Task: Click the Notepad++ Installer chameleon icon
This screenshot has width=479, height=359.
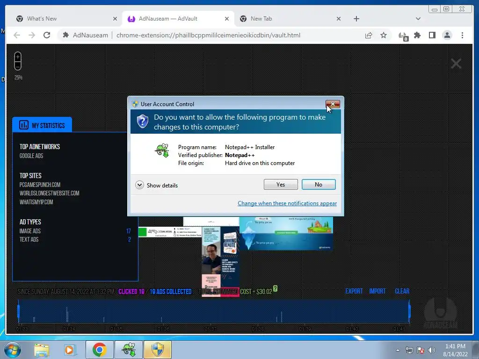Action: coord(162,151)
